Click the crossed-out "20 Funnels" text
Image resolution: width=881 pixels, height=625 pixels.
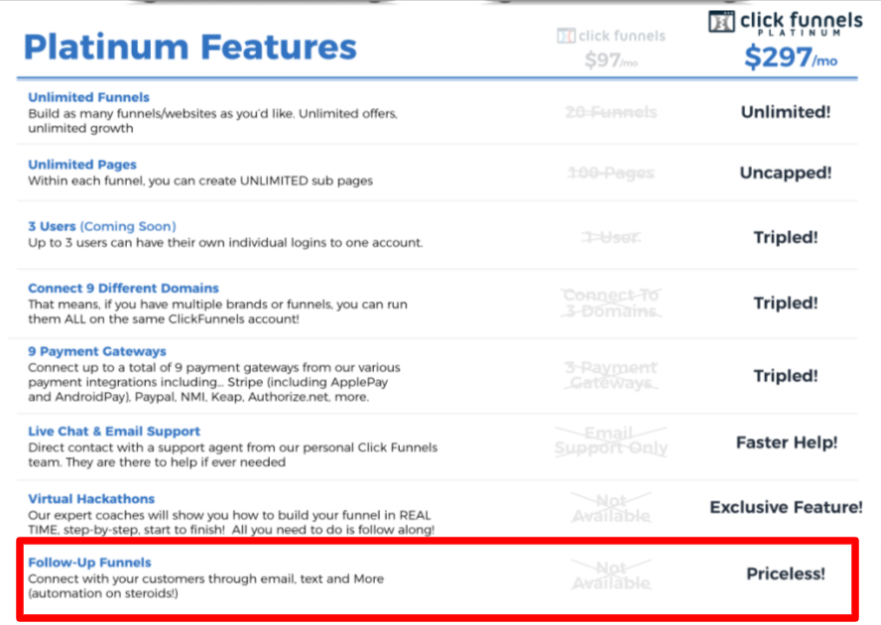[611, 112]
